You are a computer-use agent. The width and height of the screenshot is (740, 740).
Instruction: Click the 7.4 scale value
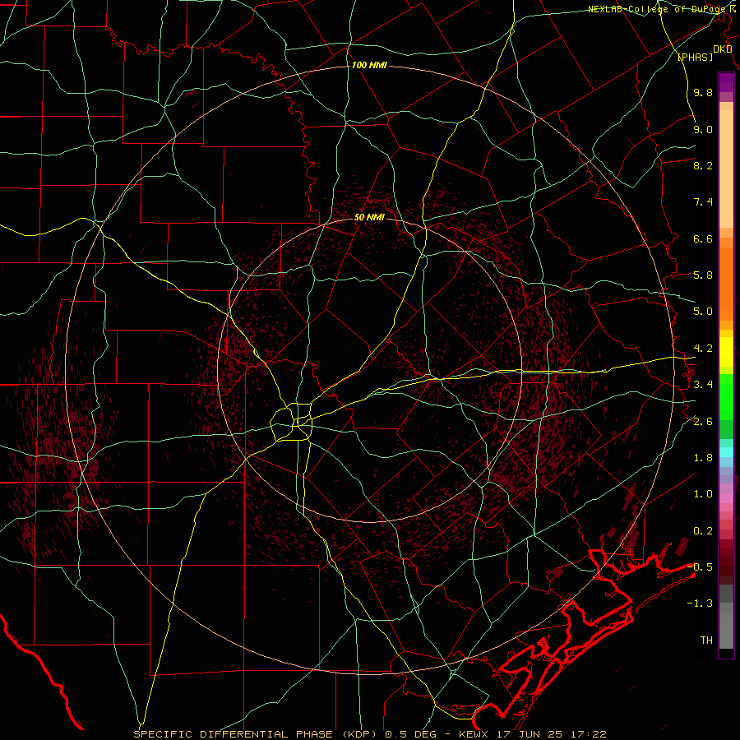click(x=703, y=202)
